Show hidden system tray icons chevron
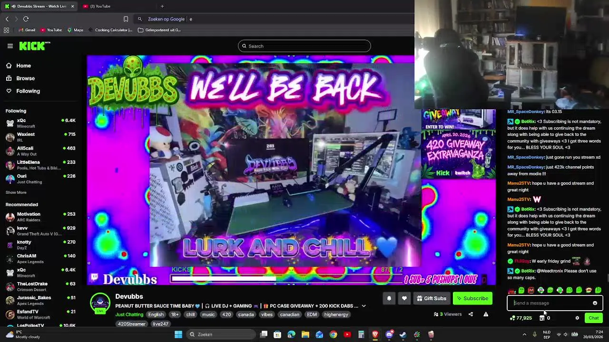This screenshot has width=609, height=342. coord(524,334)
